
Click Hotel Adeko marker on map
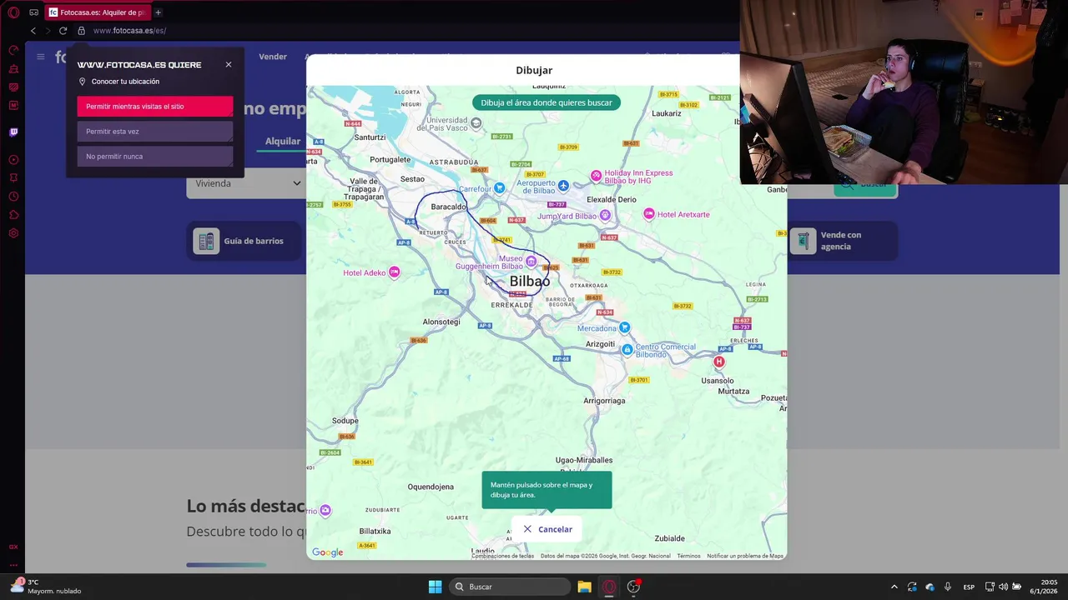(395, 272)
